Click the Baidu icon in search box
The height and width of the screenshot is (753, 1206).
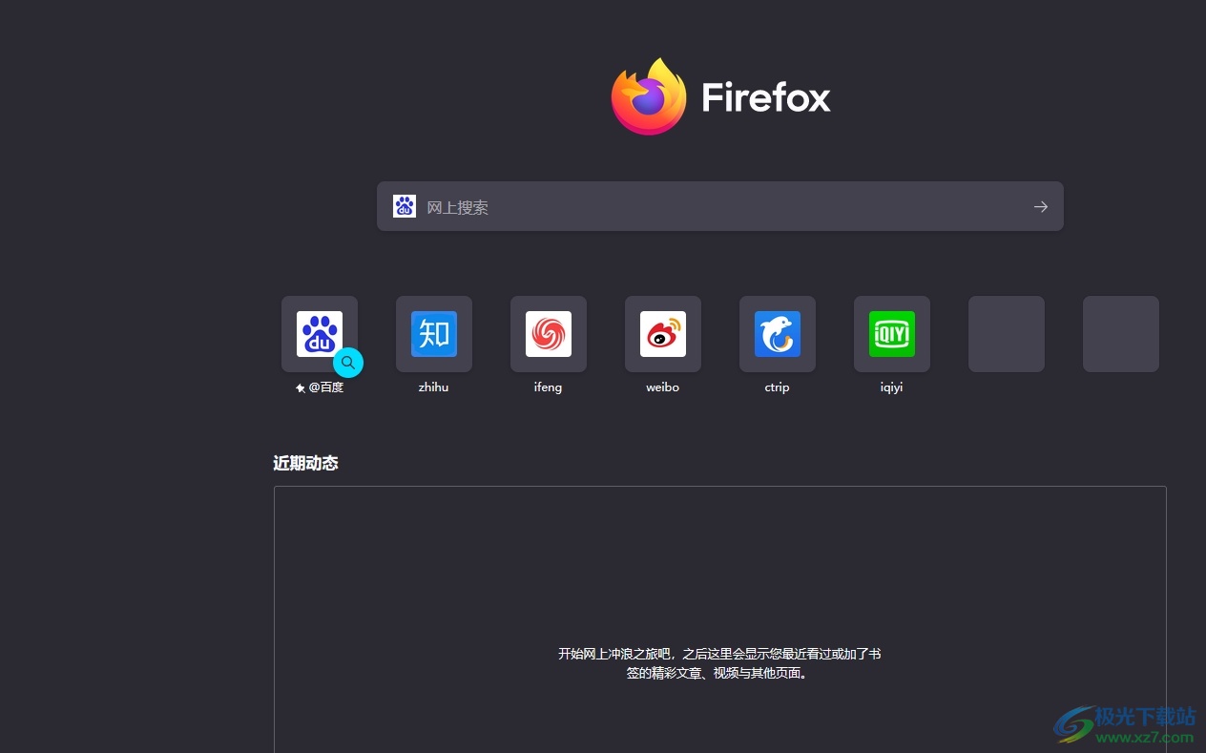[x=405, y=206]
